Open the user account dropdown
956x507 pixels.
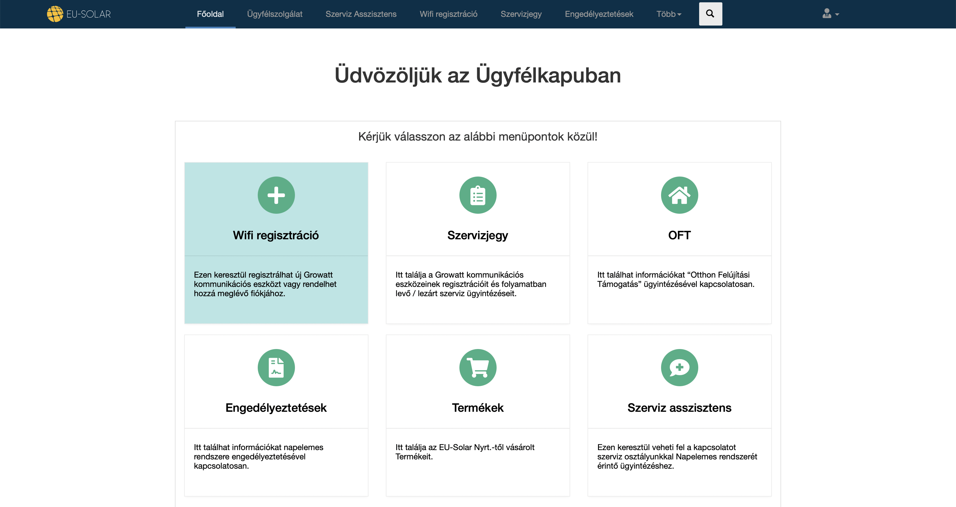[830, 14]
